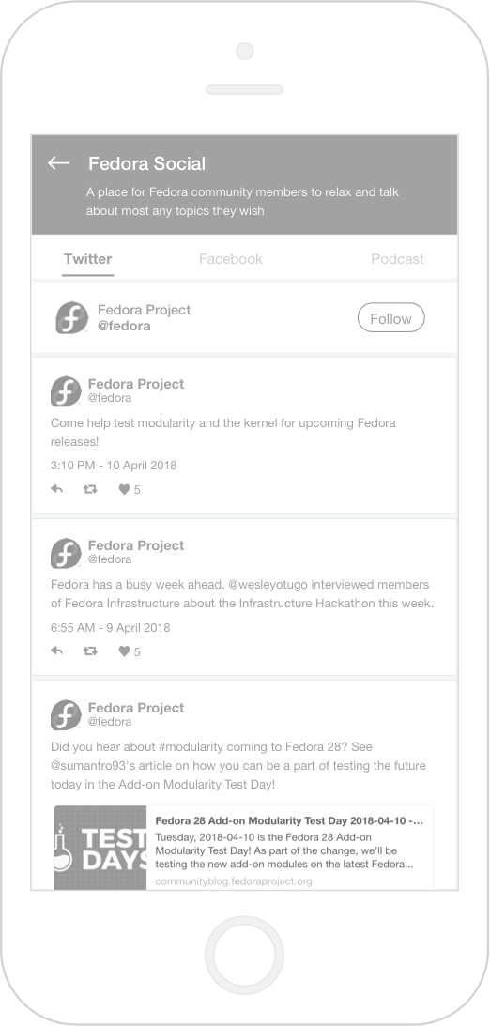Tap the Fedora avatar on the #modularity tweet
This screenshot has height=1026, width=490.
point(66,715)
